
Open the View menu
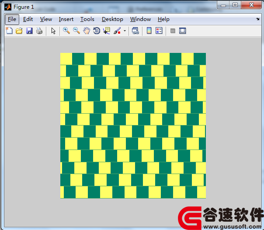(46, 19)
